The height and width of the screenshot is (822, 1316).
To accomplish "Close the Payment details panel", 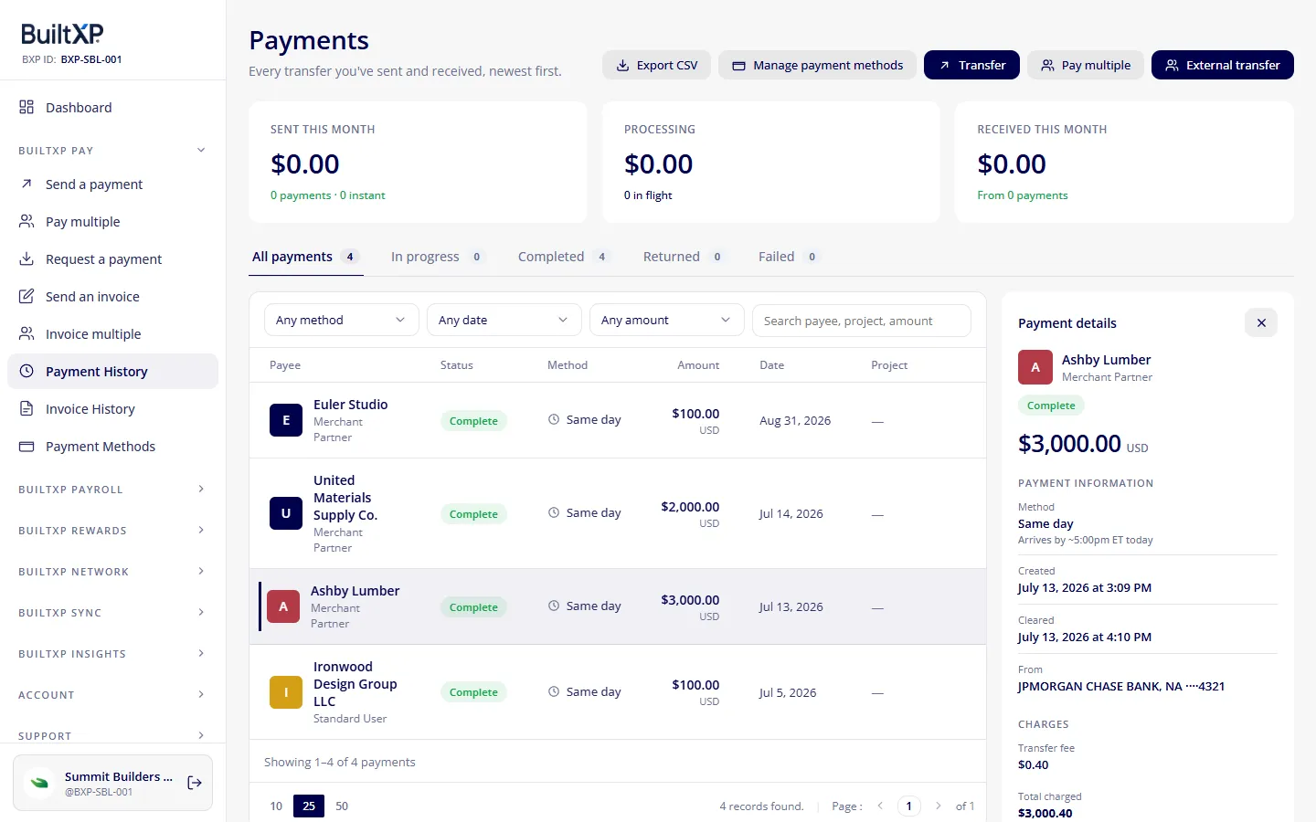I will pyautogui.click(x=1261, y=322).
